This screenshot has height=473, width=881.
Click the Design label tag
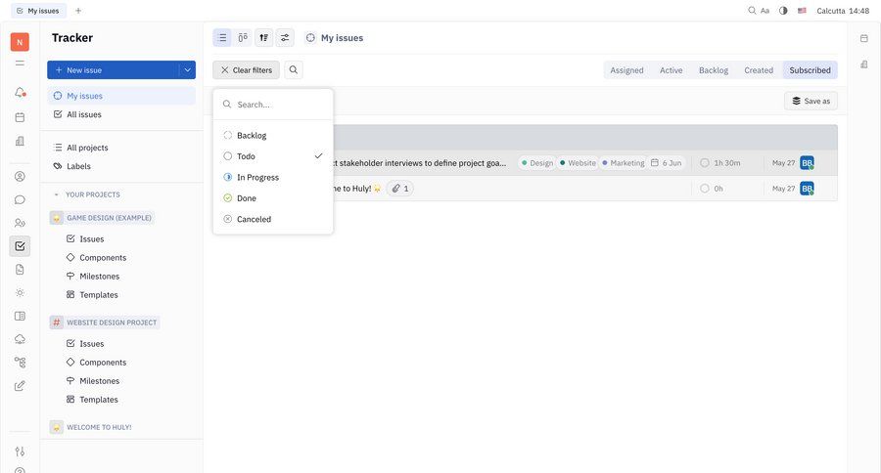click(x=537, y=163)
